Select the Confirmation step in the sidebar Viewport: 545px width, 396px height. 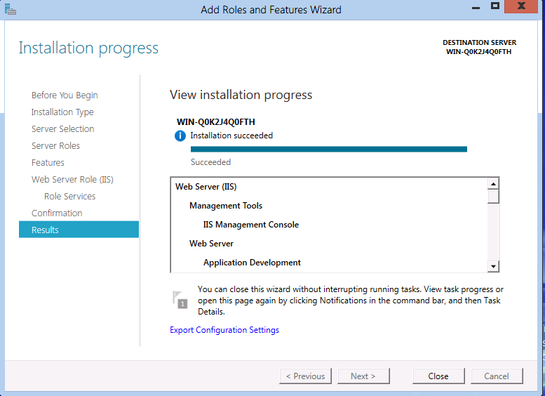tap(57, 213)
